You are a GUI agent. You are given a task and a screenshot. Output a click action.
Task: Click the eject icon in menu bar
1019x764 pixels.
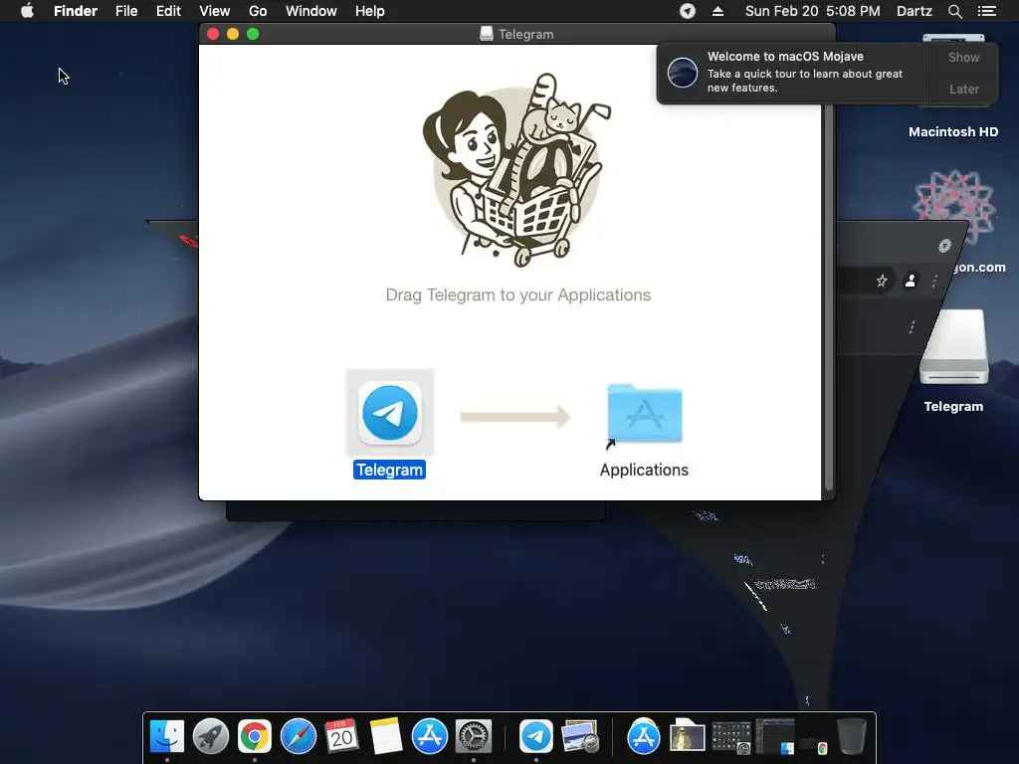(718, 11)
